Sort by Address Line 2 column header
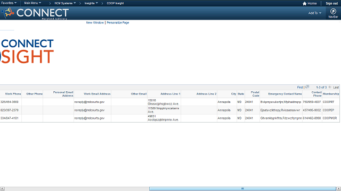Viewport: 341px width, 191px height. point(206,94)
